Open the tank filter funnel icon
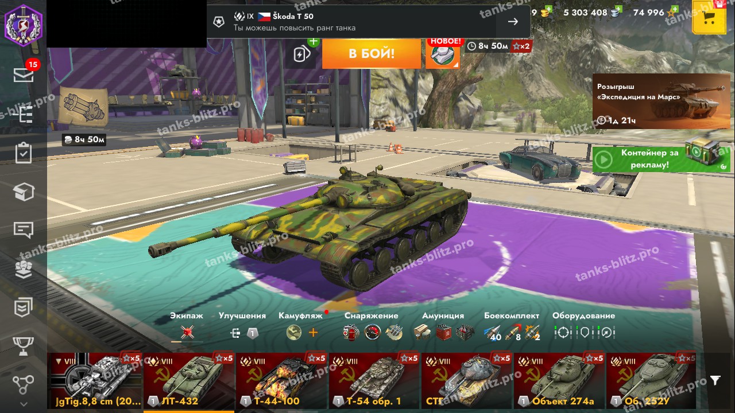This screenshot has width=735, height=413. tap(715, 380)
